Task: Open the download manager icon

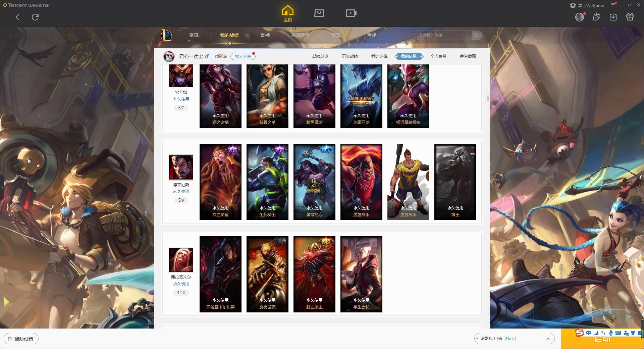Action: (613, 17)
